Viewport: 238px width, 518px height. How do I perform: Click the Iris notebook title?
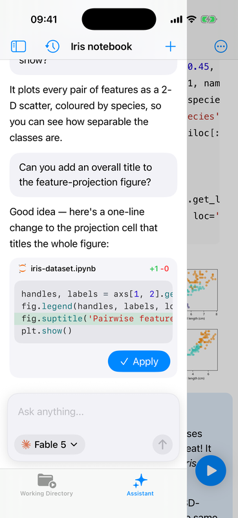(102, 47)
